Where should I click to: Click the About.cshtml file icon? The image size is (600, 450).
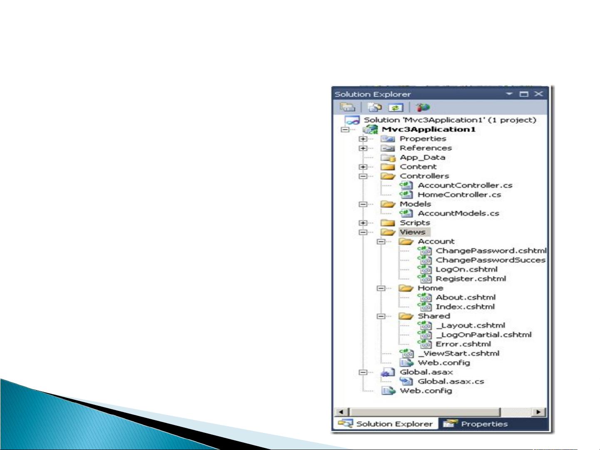coord(424,297)
